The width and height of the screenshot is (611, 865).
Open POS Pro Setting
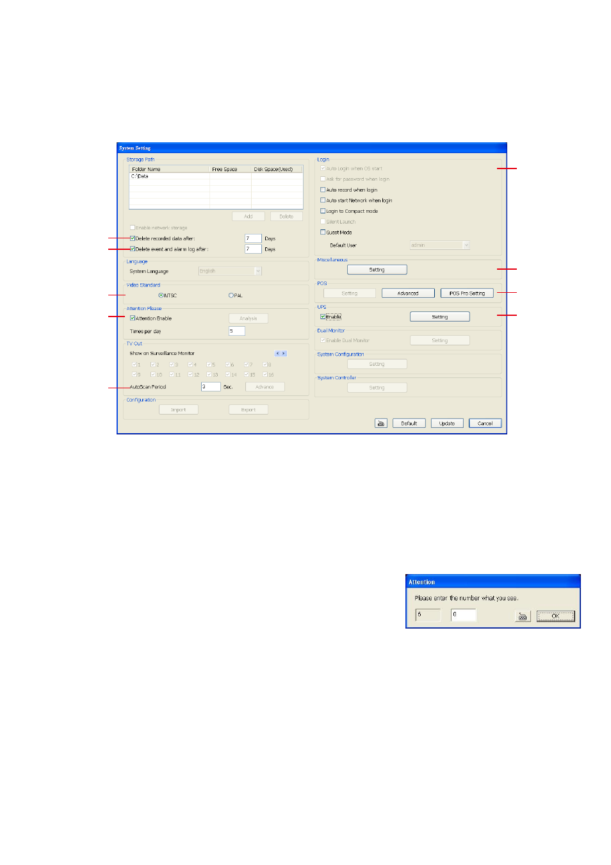tap(466, 292)
